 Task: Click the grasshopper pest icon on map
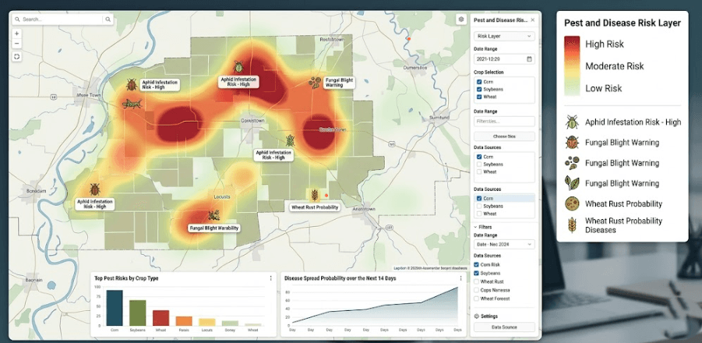tap(132, 104)
